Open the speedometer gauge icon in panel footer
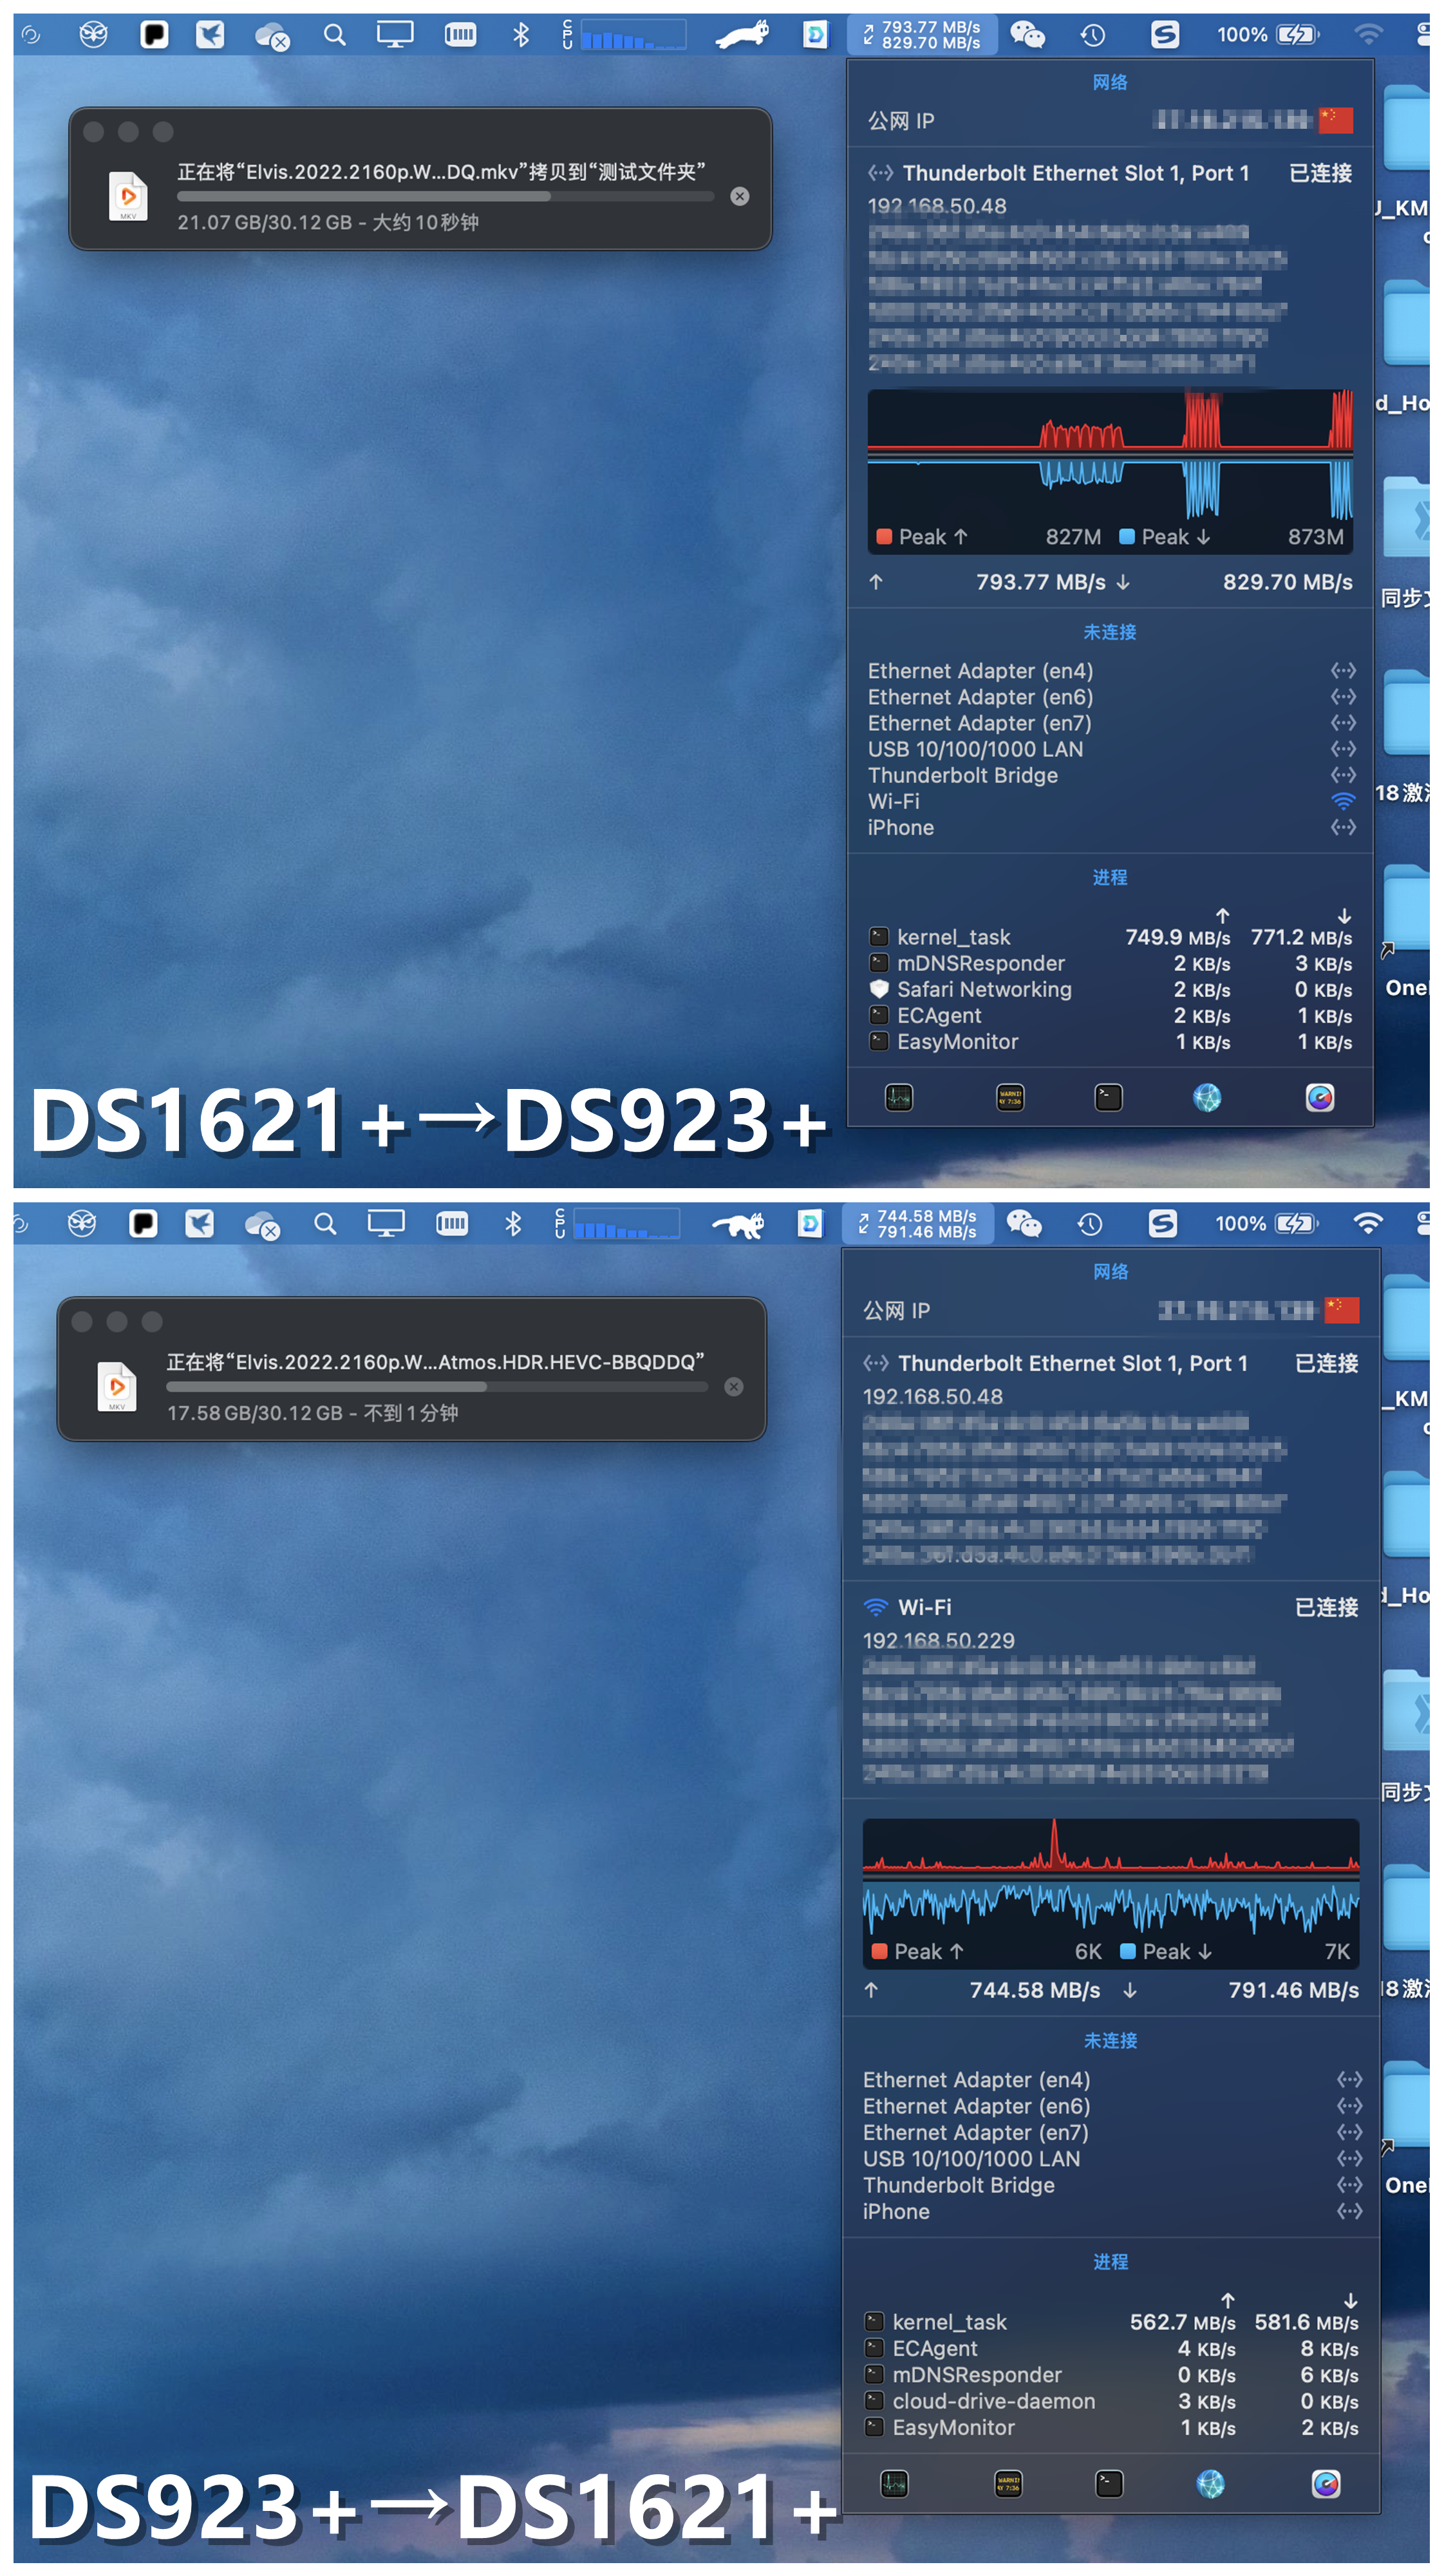1444x2576 pixels. click(x=1320, y=1098)
